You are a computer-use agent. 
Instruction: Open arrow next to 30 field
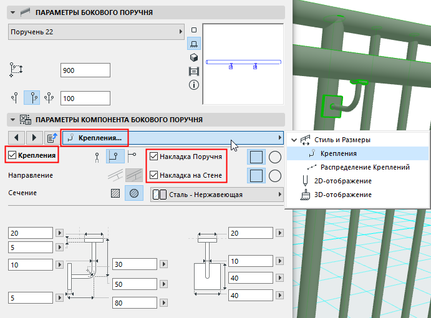[x=164, y=264]
